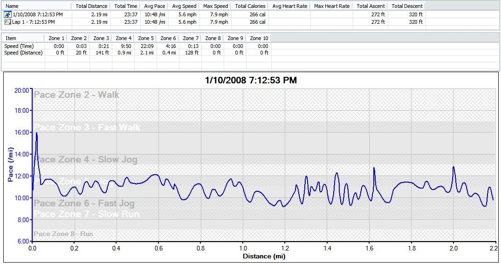The width and height of the screenshot is (501, 264).
Task: Click the Total Descent column header
Action: click(407, 6)
